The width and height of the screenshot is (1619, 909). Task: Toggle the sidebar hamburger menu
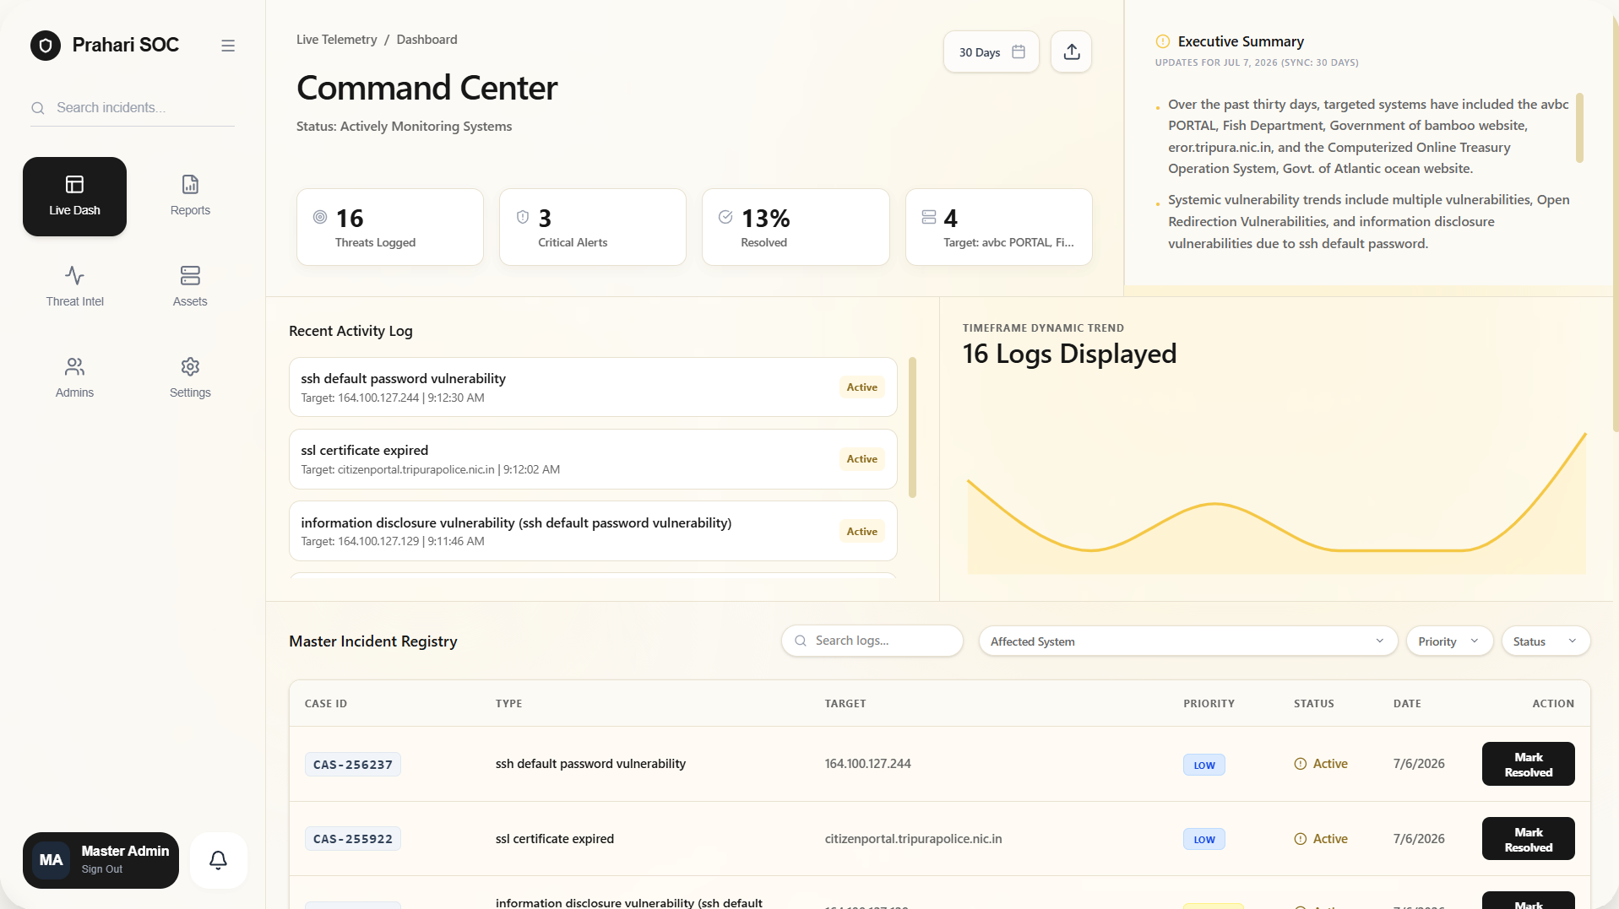tap(228, 46)
